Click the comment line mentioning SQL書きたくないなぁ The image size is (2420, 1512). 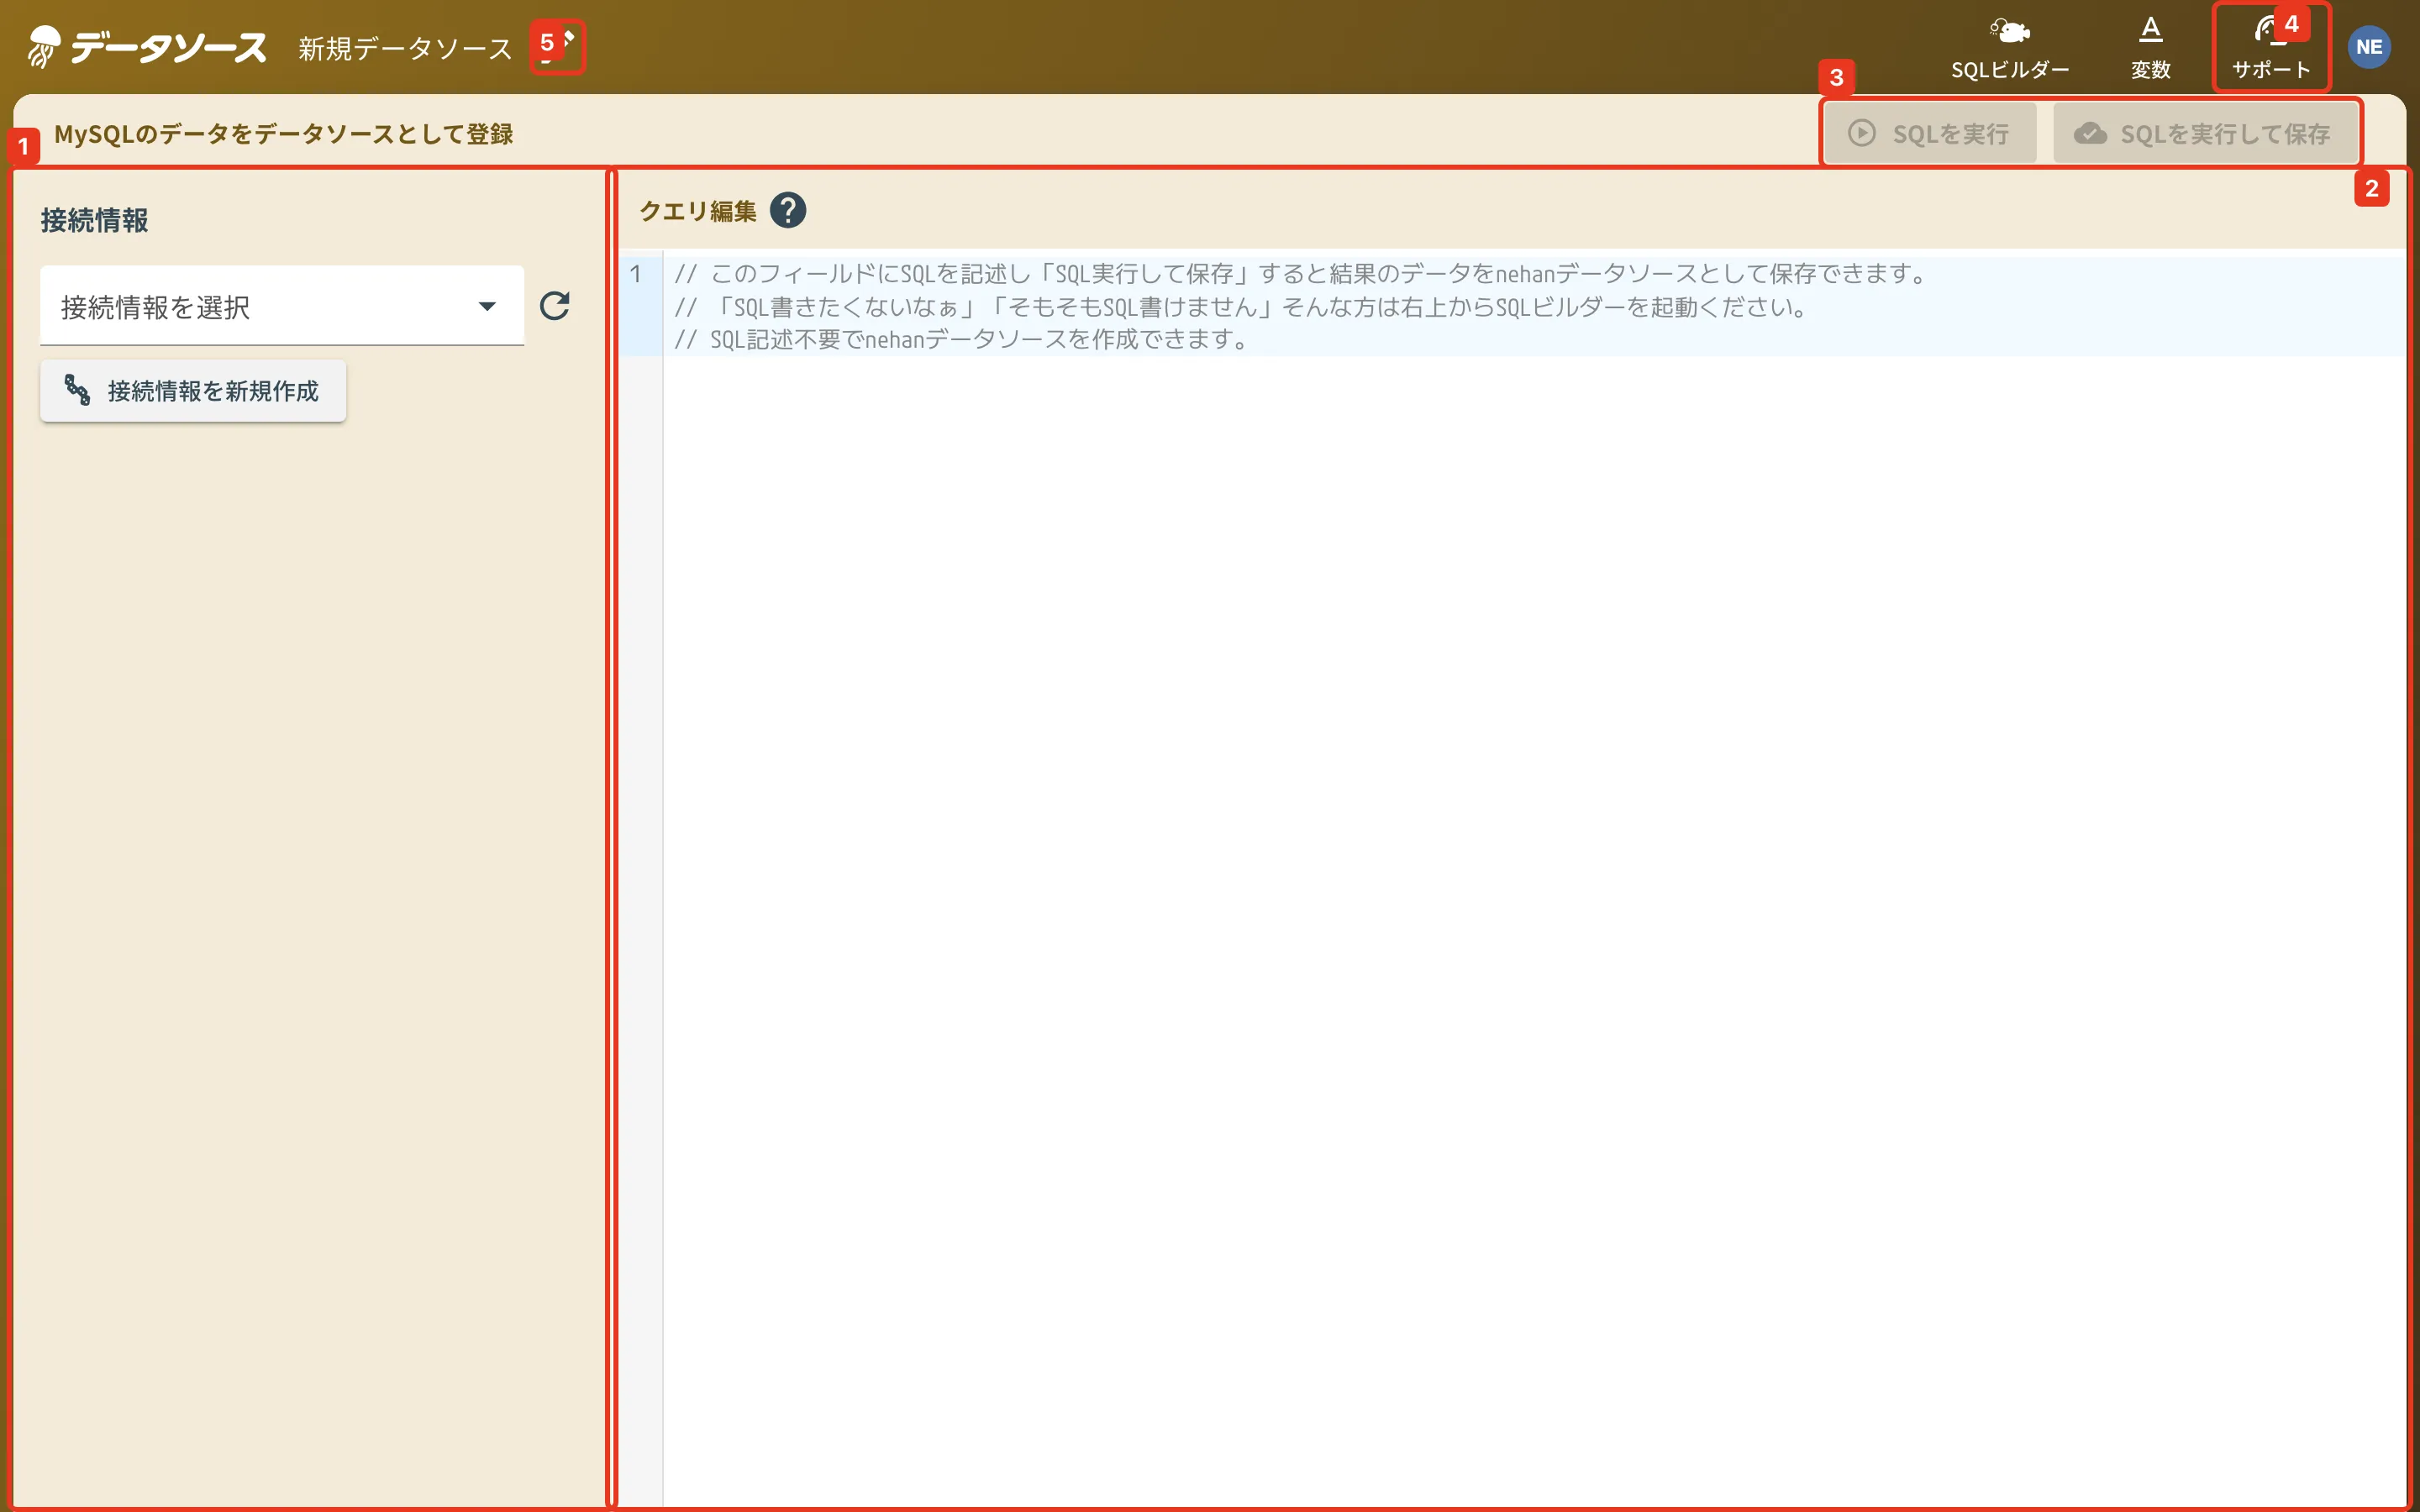1241,307
